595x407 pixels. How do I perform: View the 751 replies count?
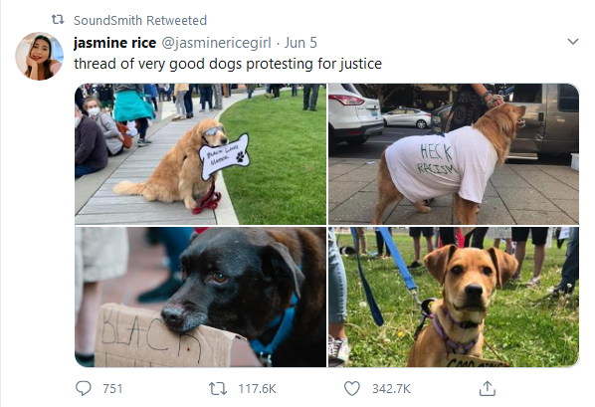[x=112, y=389]
